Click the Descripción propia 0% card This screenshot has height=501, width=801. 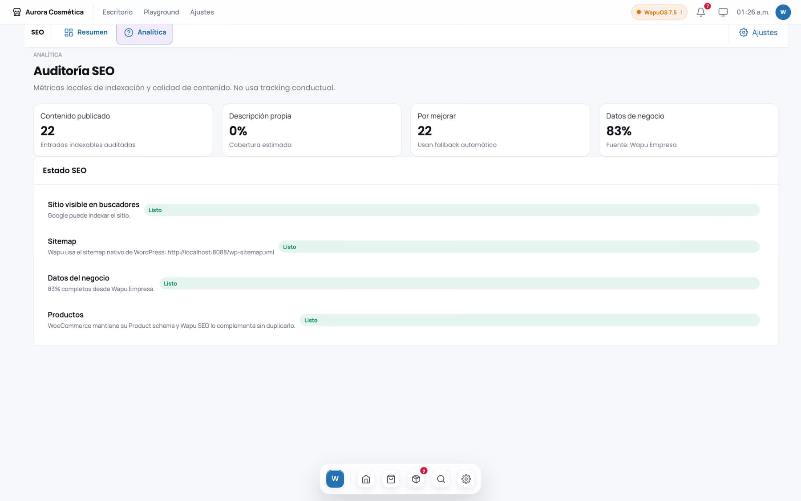coord(311,130)
